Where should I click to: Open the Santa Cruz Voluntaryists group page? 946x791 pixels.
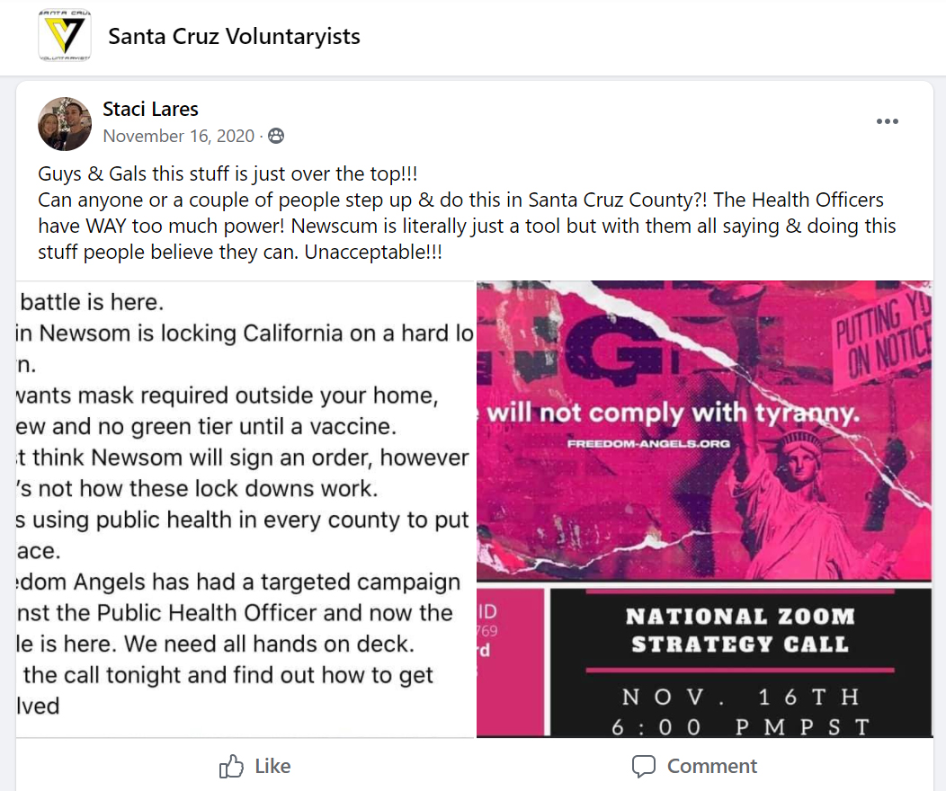pos(234,37)
